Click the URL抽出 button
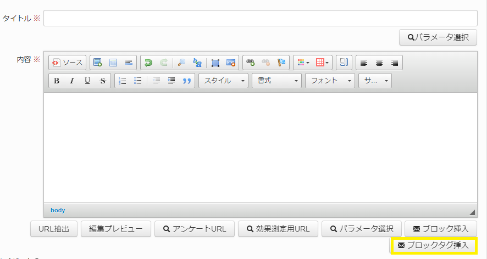Image resolution: width=487 pixels, height=259 pixels. tap(53, 229)
